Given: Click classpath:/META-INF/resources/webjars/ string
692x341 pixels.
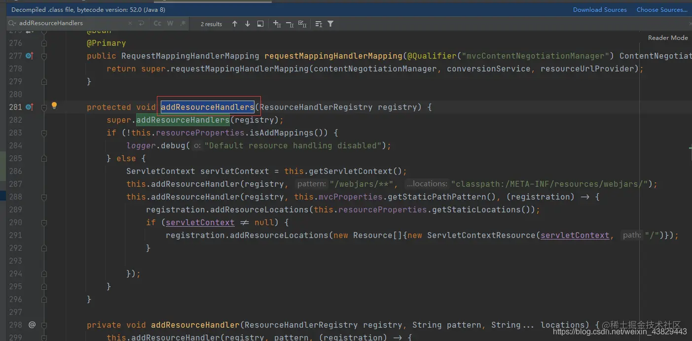Looking at the screenshot, I should point(549,184).
